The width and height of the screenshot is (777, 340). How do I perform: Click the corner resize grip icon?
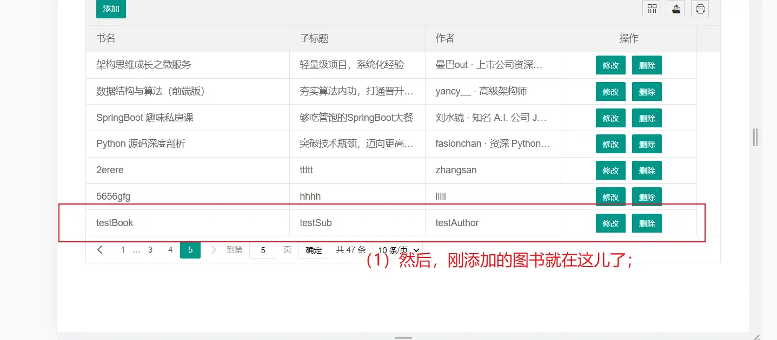(x=757, y=337)
